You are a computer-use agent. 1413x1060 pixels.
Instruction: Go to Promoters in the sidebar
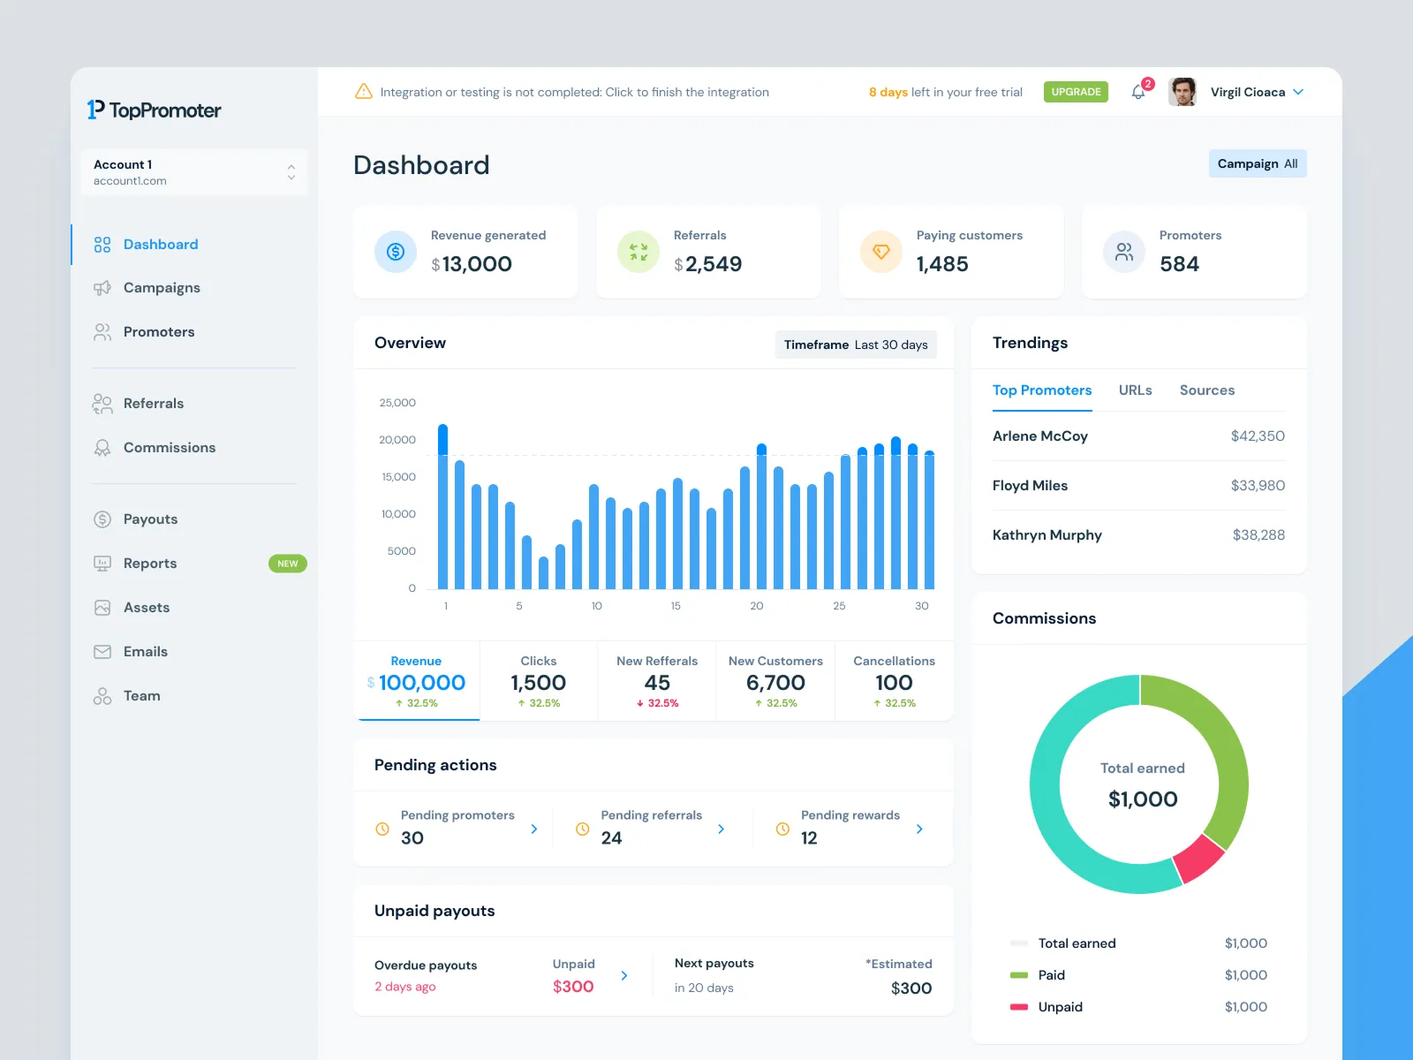point(159,332)
